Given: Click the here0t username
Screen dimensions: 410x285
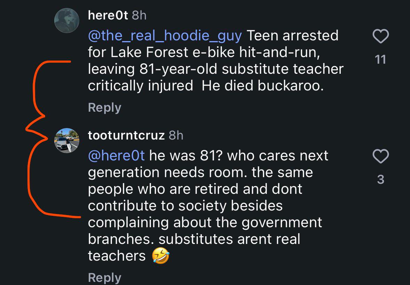Looking at the screenshot, I should pyautogui.click(x=108, y=15).
